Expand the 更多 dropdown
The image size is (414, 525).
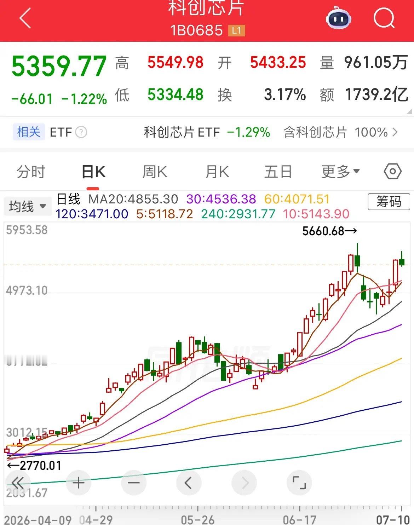pyautogui.click(x=340, y=172)
